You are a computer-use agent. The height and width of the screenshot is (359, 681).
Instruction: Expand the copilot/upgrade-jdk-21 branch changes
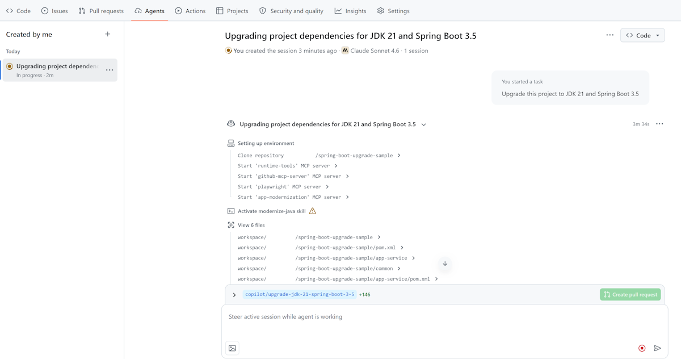pyautogui.click(x=234, y=295)
